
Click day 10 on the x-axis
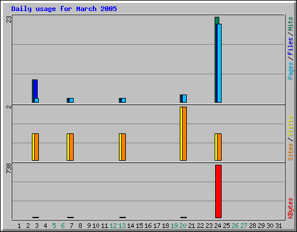coord(96,226)
